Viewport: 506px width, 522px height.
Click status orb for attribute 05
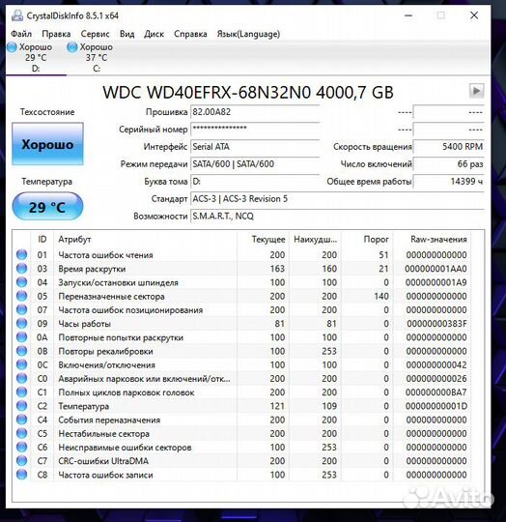pyautogui.click(x=21, y=296)
